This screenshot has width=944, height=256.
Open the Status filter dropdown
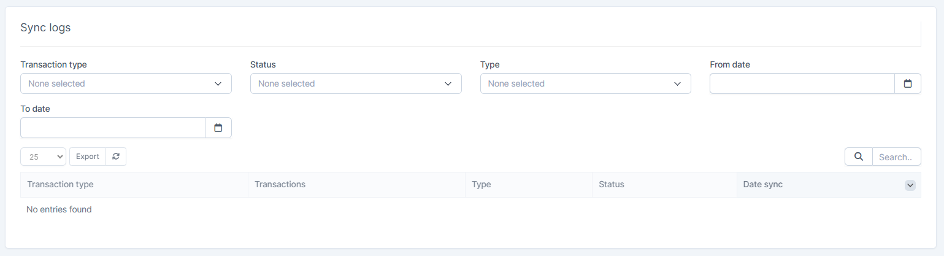coord(356,83)
